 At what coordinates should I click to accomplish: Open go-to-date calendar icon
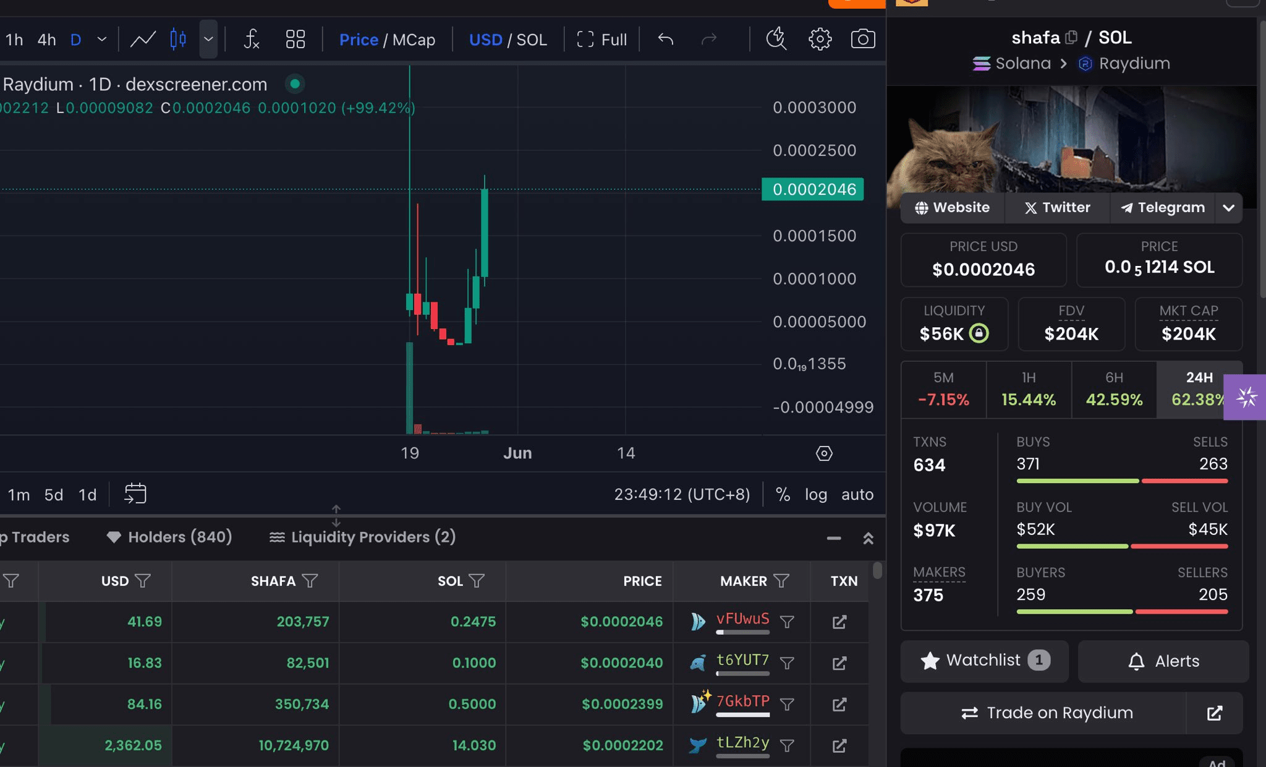click(135, 494)
